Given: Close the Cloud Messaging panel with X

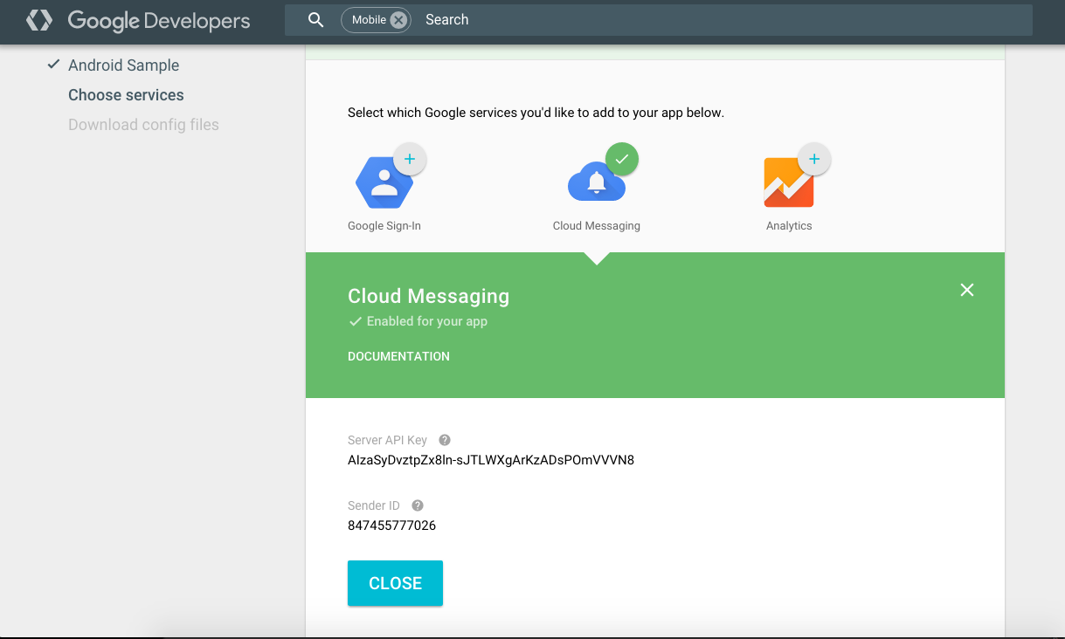Looking at the screenshot, I should [x=967, y=290].
